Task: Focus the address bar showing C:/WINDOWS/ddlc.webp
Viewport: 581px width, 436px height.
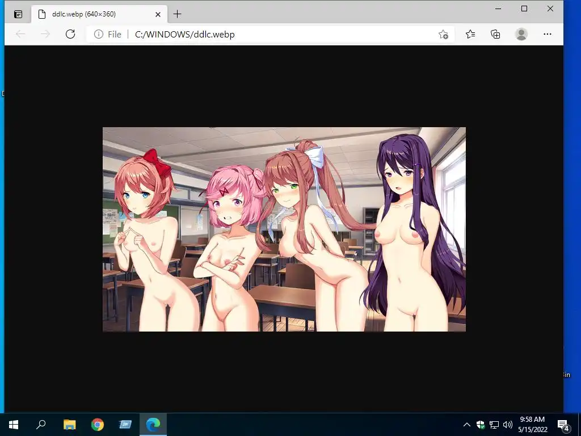Action: click(271, 34)
